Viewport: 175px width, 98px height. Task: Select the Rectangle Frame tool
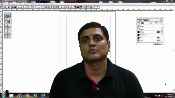click(9, 28)
